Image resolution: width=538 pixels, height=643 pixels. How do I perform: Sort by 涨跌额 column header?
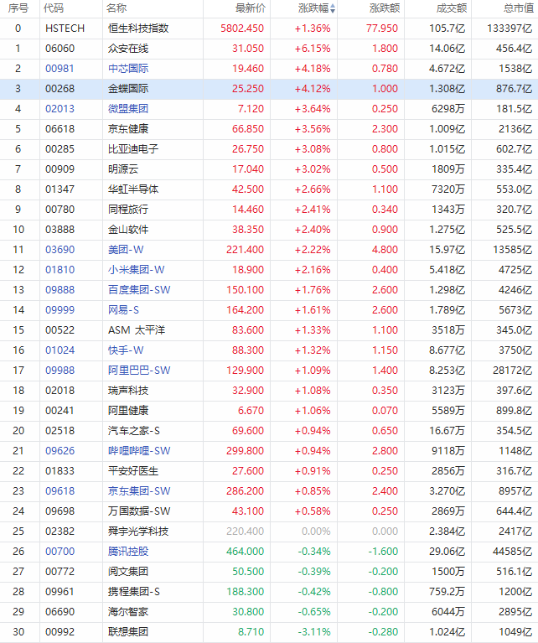385,8
